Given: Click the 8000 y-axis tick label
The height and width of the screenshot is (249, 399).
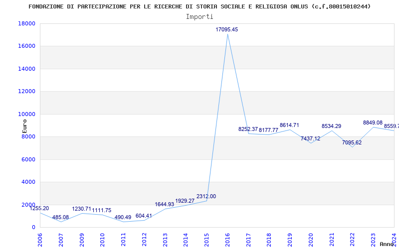Looking at the screenshot, I should (x=28, y=137).
